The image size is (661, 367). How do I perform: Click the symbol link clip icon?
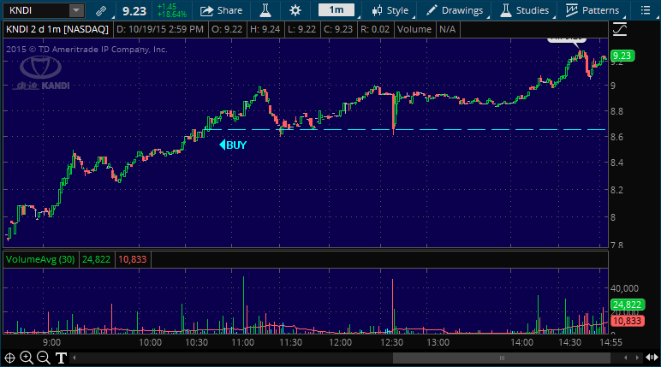pyautogui.click(x=101, y=10)
